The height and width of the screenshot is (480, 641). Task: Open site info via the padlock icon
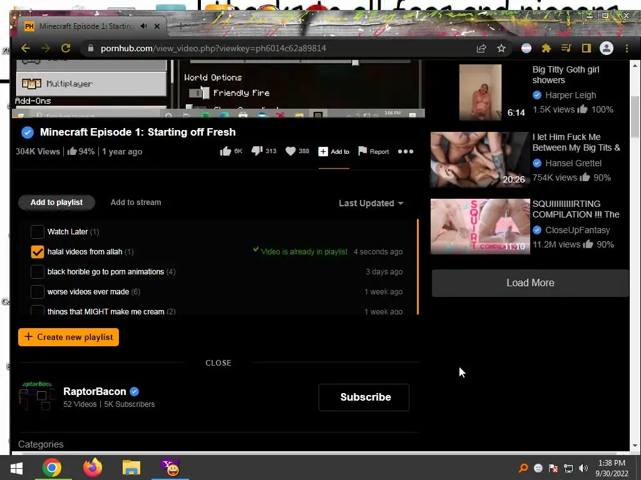click(x=90, y=48)
